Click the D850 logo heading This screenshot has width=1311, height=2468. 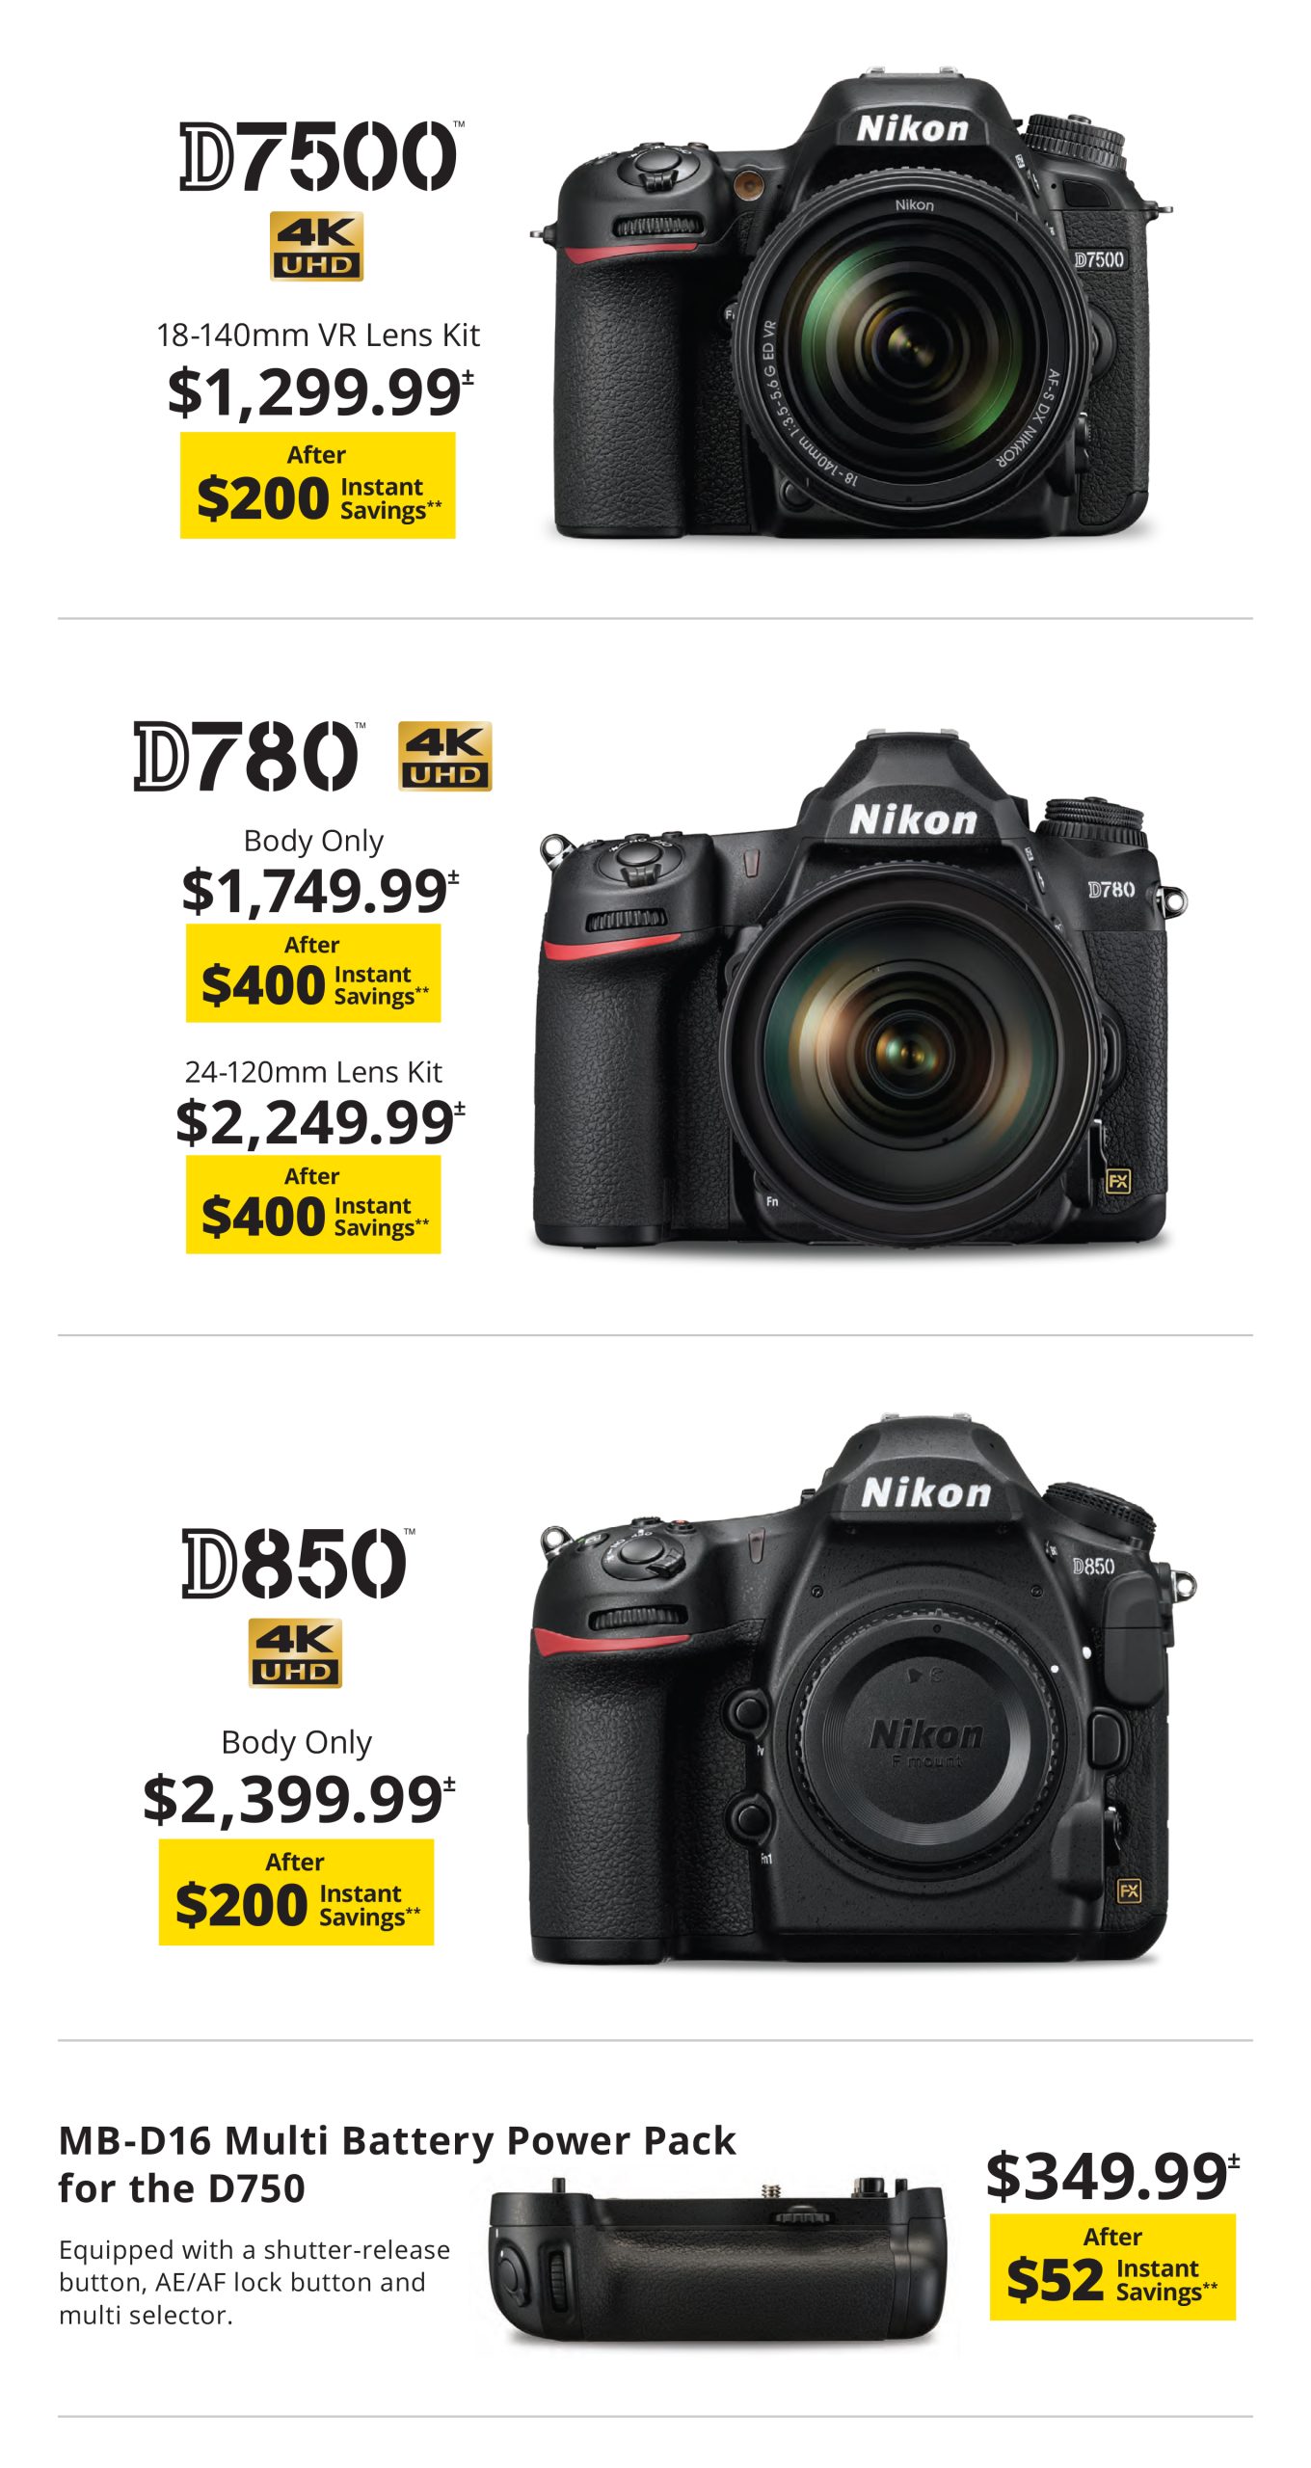298,1563
